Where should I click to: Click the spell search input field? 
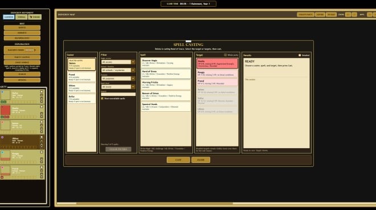118,94
